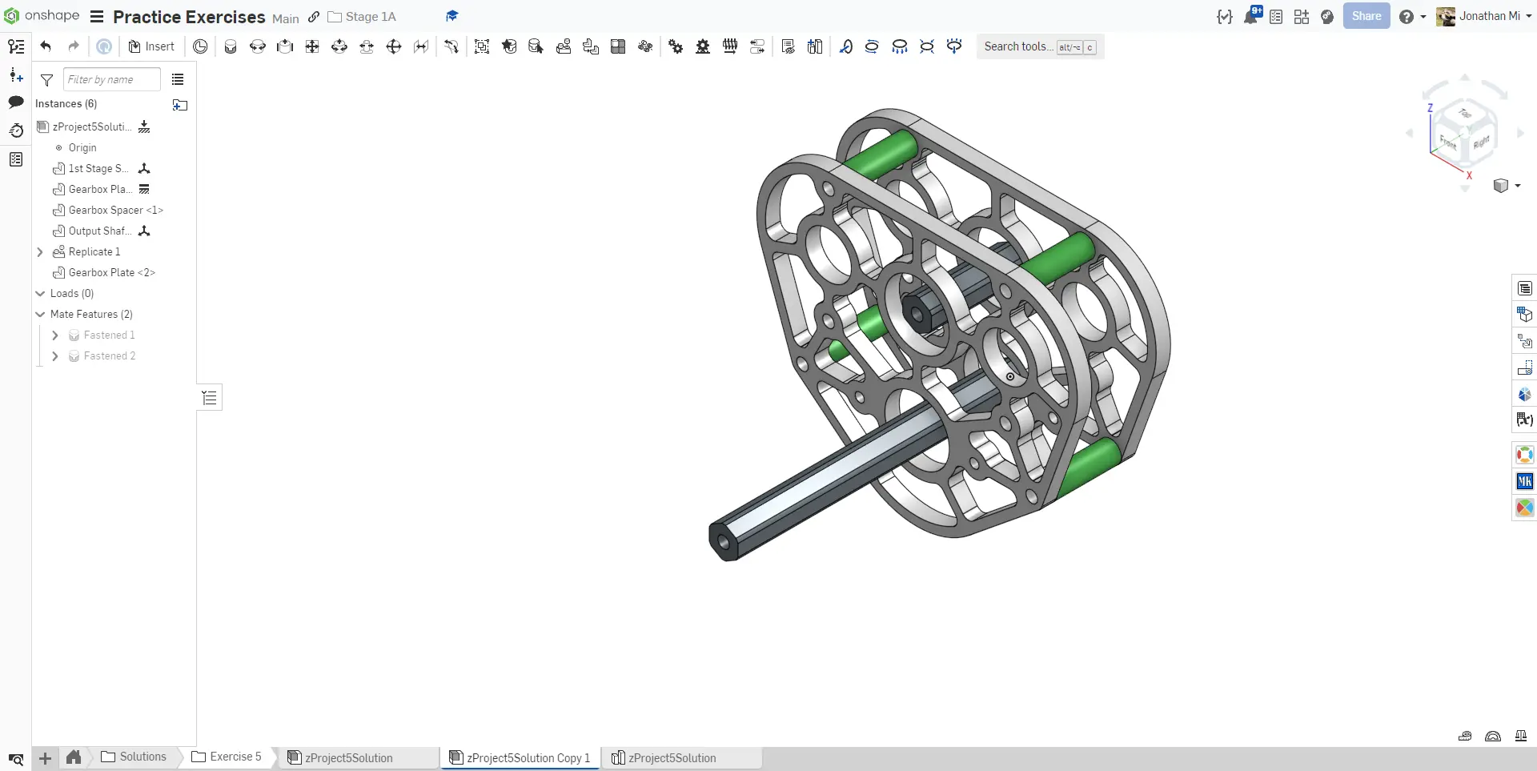Open the notifications bell icon
1537x771 pixels.
(1250, 16)
